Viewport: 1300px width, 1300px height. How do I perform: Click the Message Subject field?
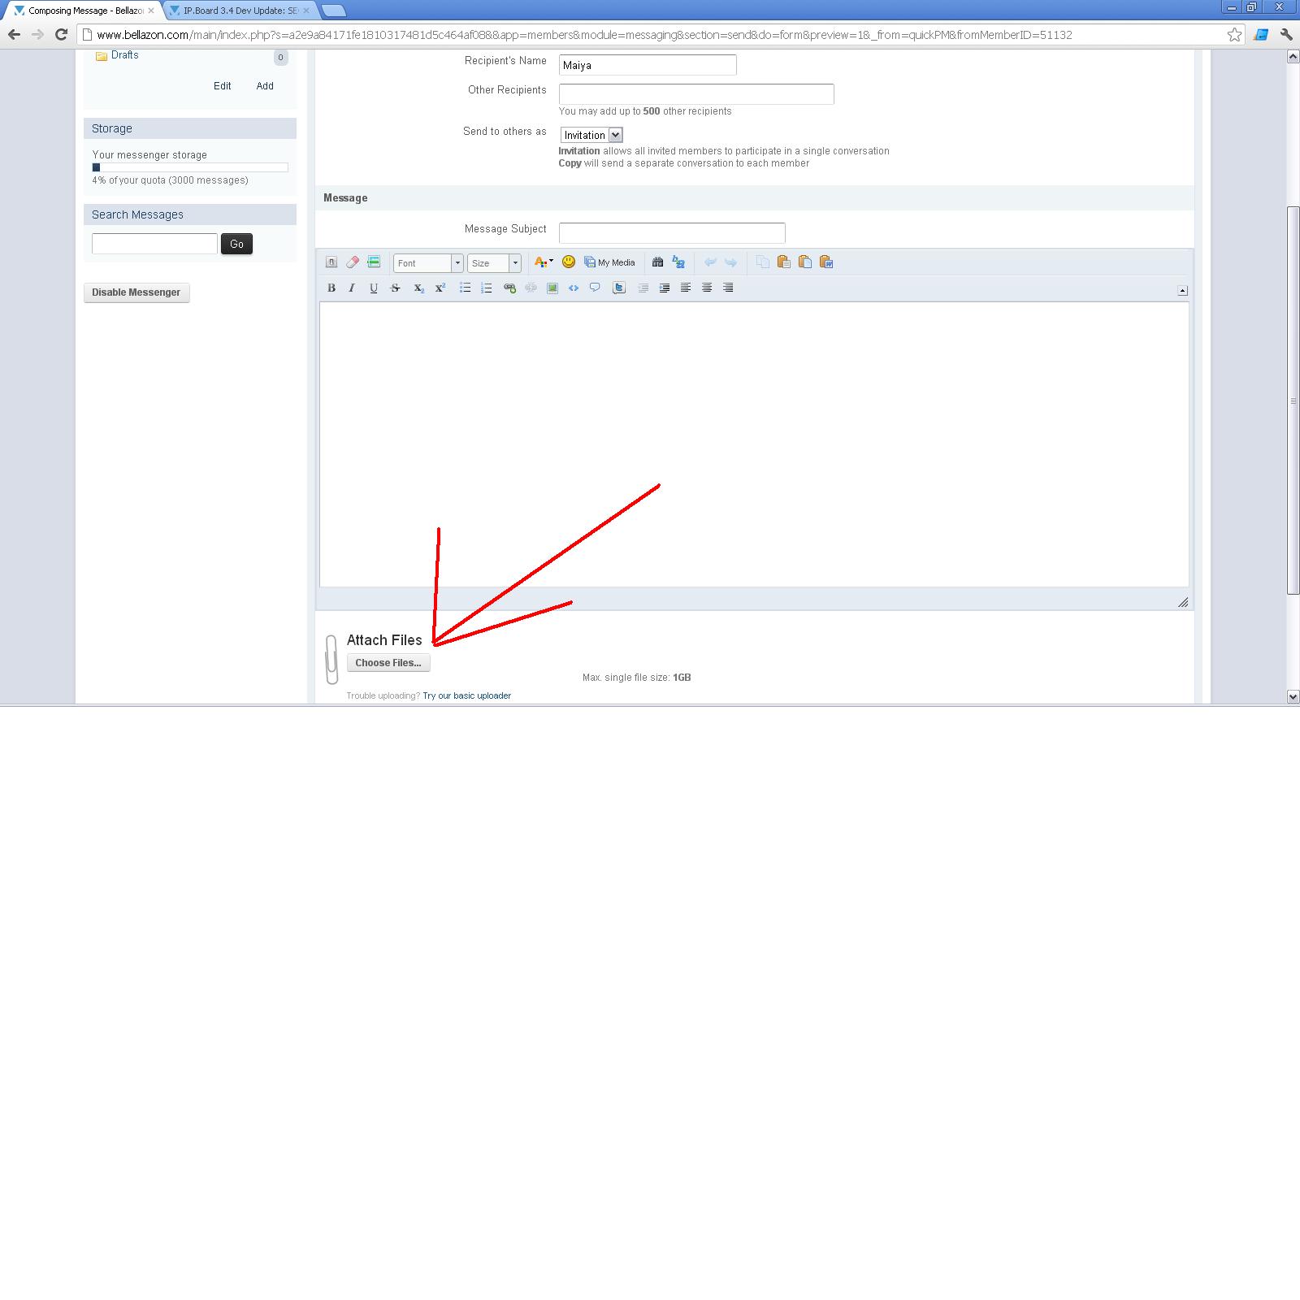tap(672, 232)
